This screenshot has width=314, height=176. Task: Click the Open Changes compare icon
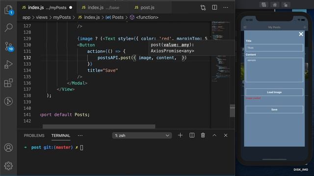click(x=203, y=8)
